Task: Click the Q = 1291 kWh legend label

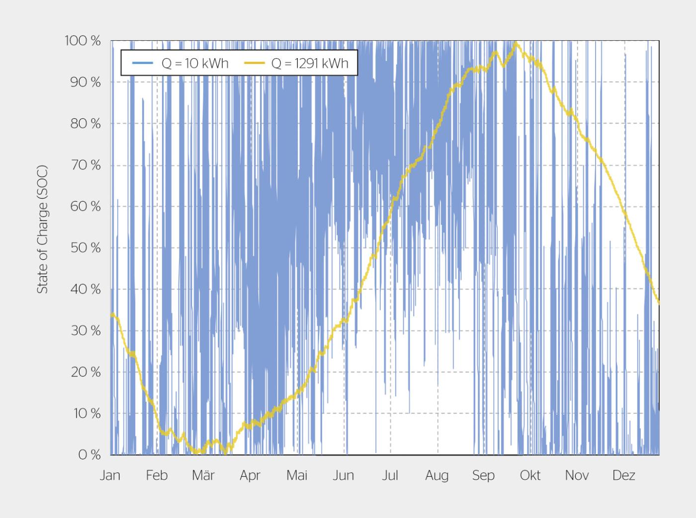Action: 309,63
